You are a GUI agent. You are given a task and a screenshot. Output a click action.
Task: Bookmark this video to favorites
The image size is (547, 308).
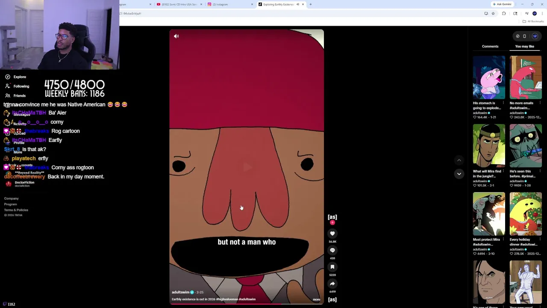(x=332, y=267)
